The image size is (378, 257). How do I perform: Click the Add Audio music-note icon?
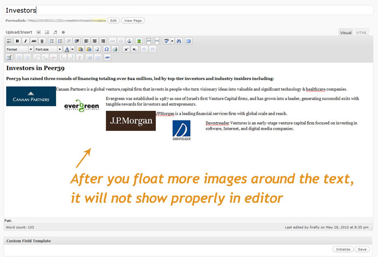55,32
